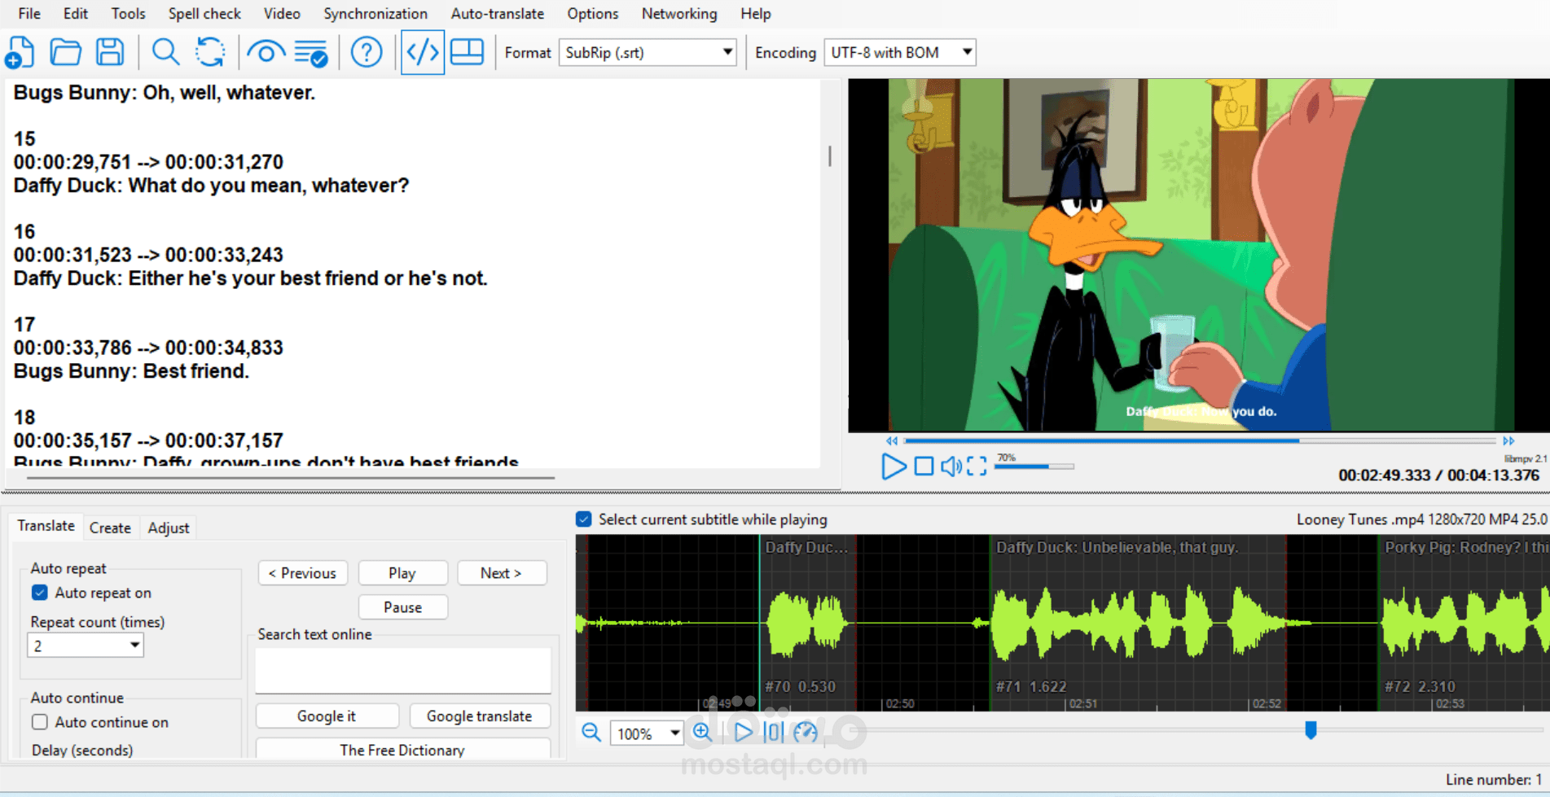
Task: Enable Auto continue on checkbox
Action: [x=39, y=722]
